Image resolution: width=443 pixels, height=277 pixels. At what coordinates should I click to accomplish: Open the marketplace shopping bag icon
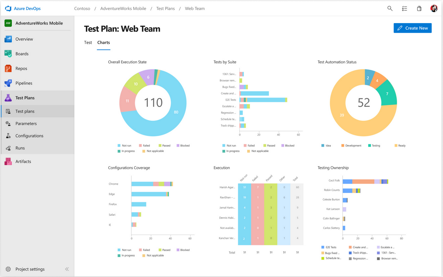[419, 9]
